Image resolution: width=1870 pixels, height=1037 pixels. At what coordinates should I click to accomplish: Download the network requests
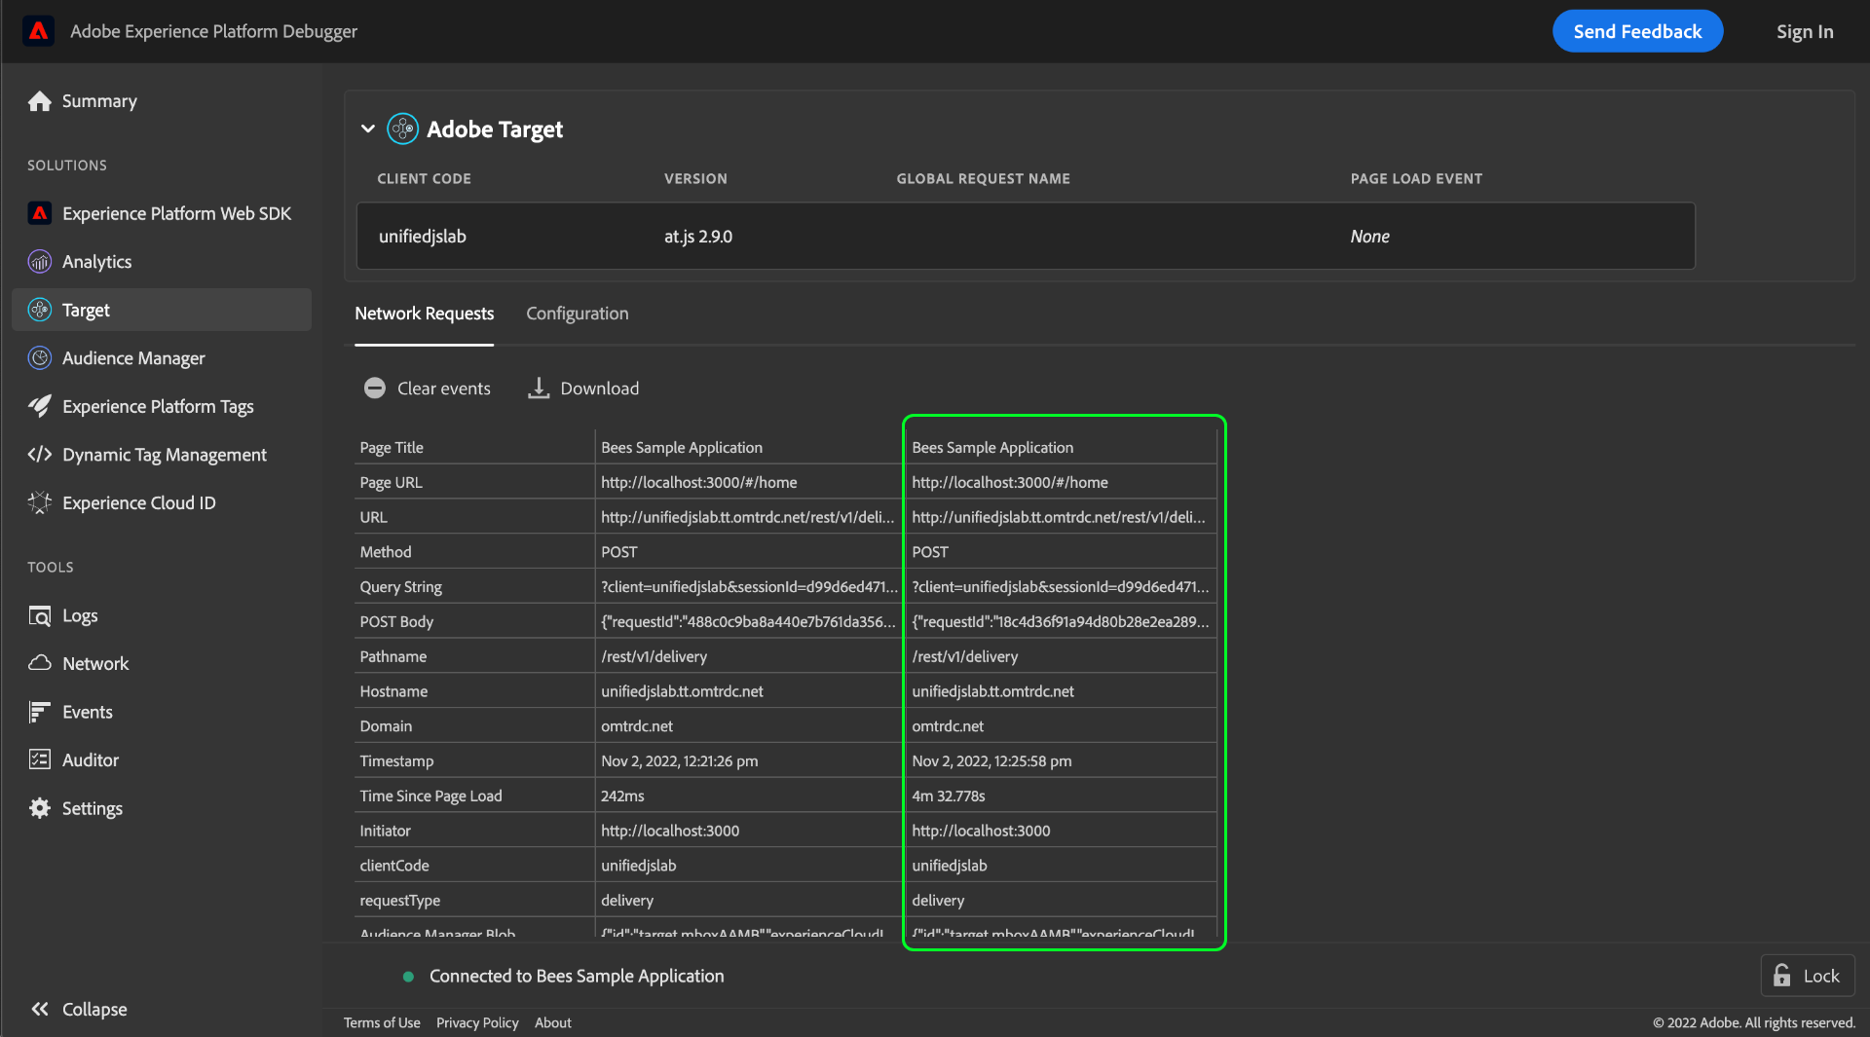coord(583,389)
